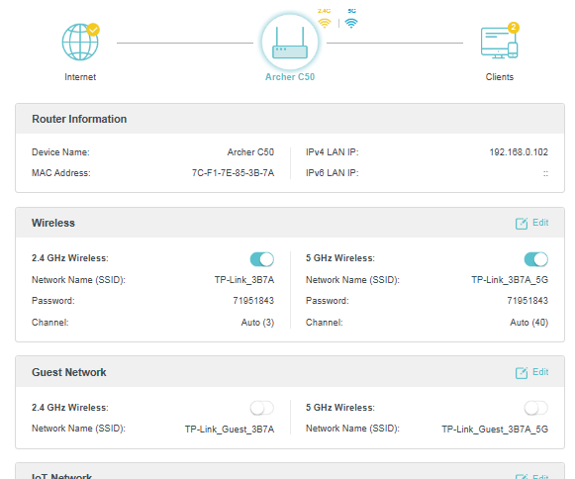Select guest SSID TP-Link_Guest_3B7A
This screenshot has width=575, height=479.
[230, 430]
